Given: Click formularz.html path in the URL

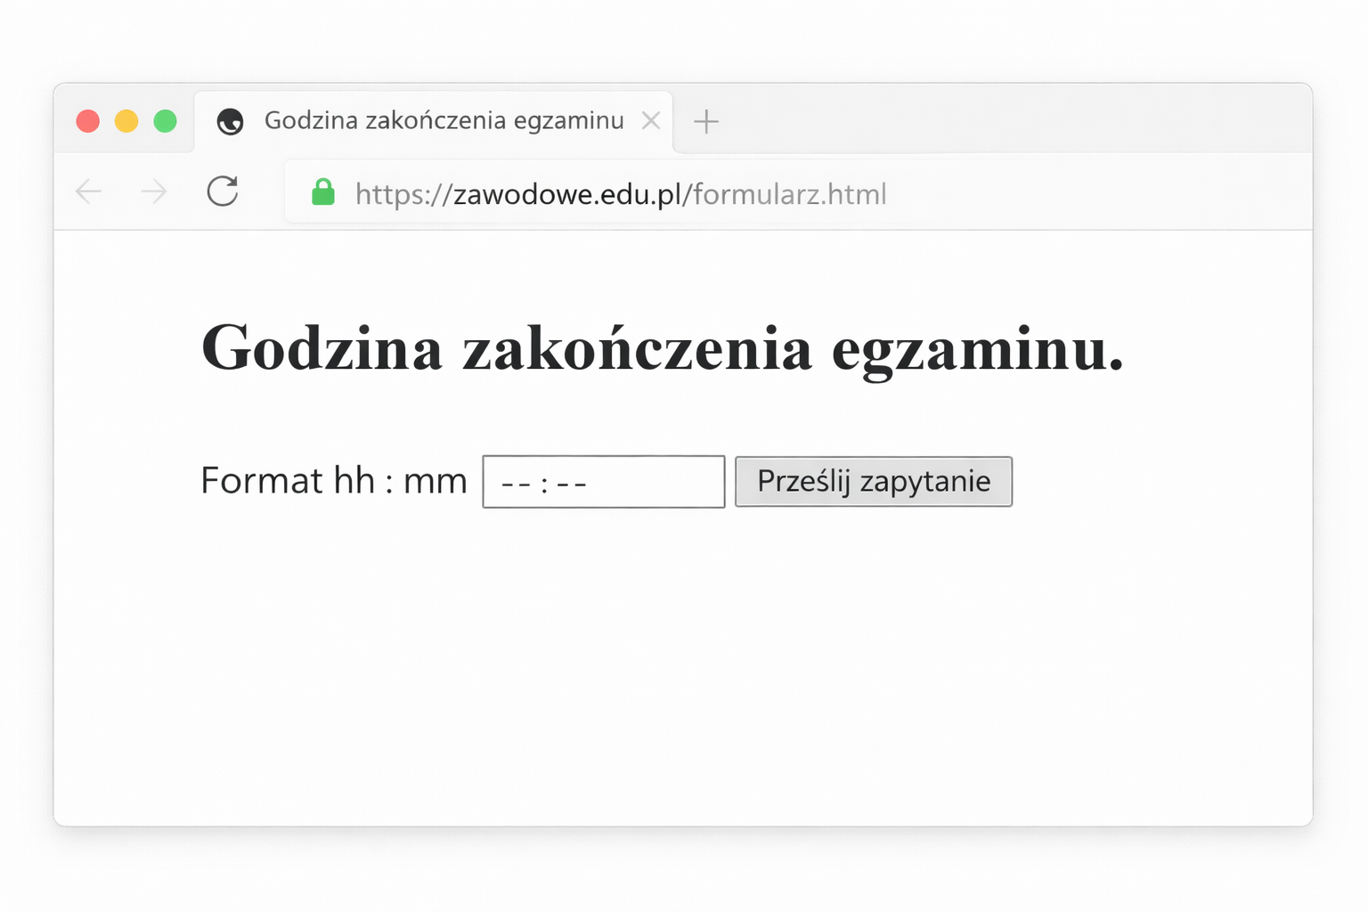Looking at the screenshot, I should [789, 194].
